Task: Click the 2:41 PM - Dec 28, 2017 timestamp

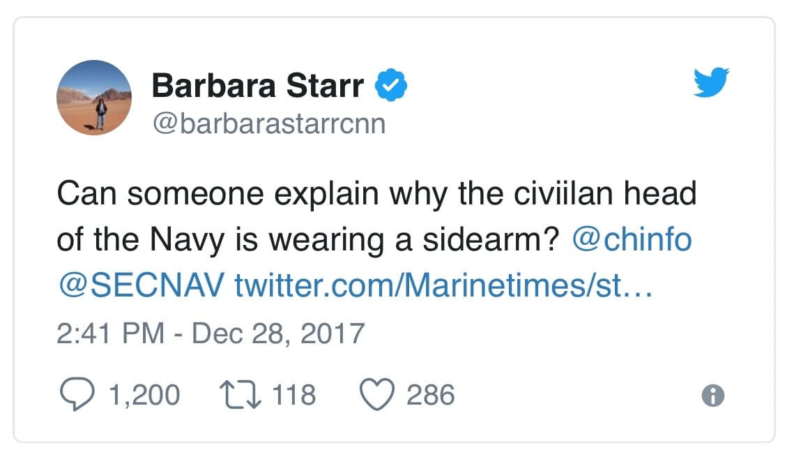Action: [211, 333]
